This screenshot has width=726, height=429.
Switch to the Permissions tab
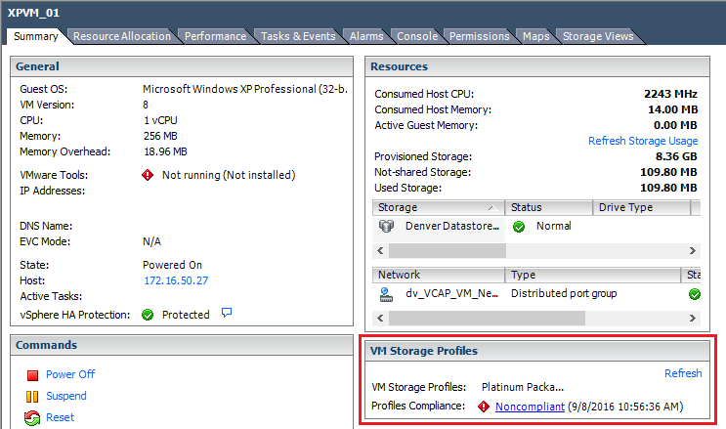pyautogui.click(x=479, y=36)
